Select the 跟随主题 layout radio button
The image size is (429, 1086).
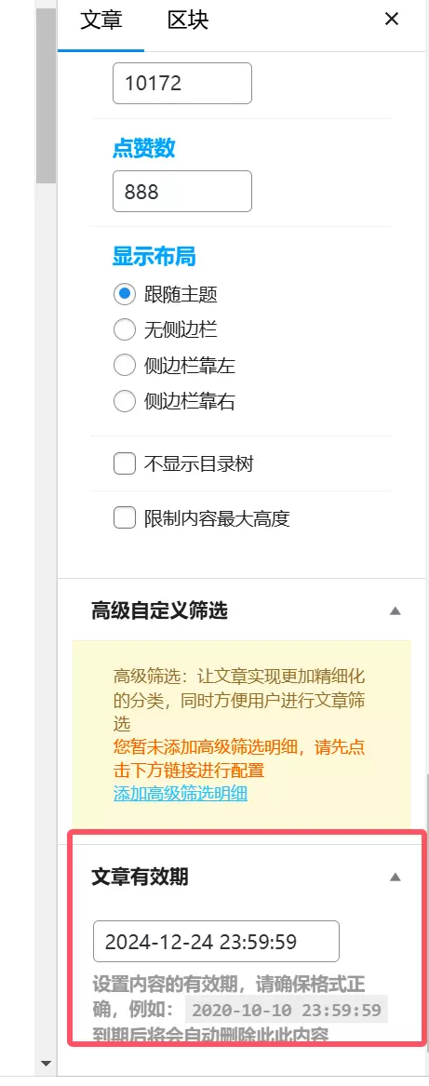[x=124, y=295]
